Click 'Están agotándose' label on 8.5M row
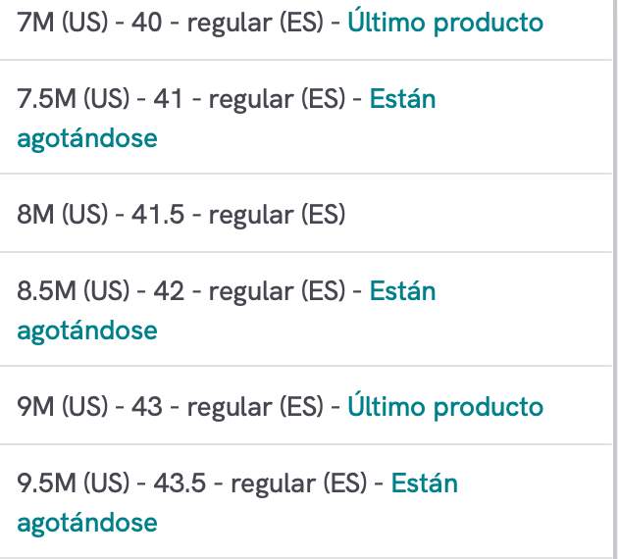This screenshot has width=618, height=559. (227, 310)
